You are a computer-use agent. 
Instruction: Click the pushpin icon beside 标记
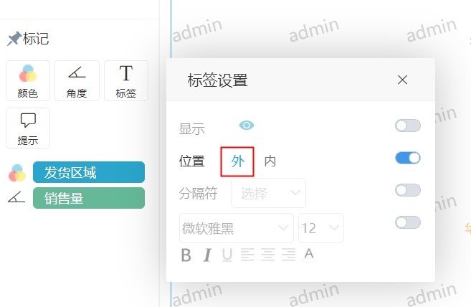14,39
